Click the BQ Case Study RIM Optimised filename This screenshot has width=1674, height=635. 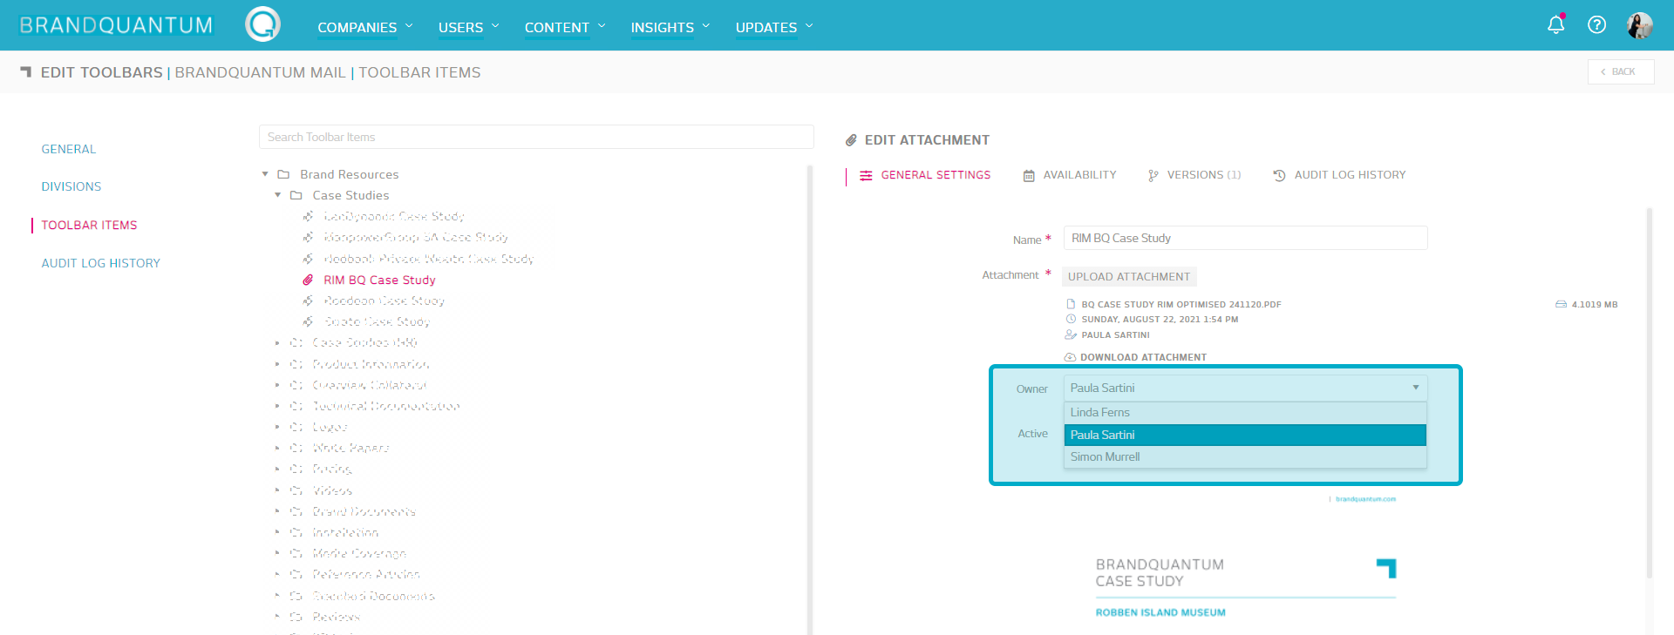click(x=1181, y=304)
